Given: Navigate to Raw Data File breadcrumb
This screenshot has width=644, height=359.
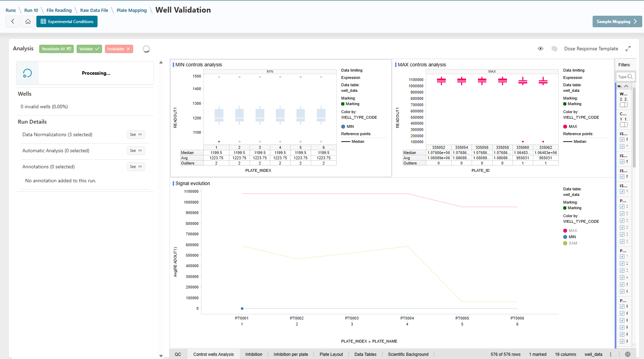Looking at the screenshot, I should (x=94, y=10).
